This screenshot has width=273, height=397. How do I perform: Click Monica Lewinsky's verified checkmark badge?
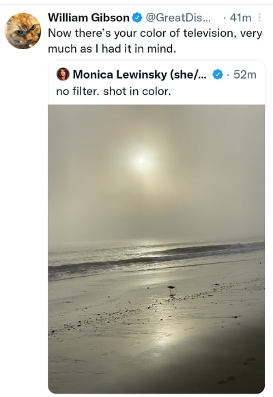pyautogui.click(x=218, y=74)
